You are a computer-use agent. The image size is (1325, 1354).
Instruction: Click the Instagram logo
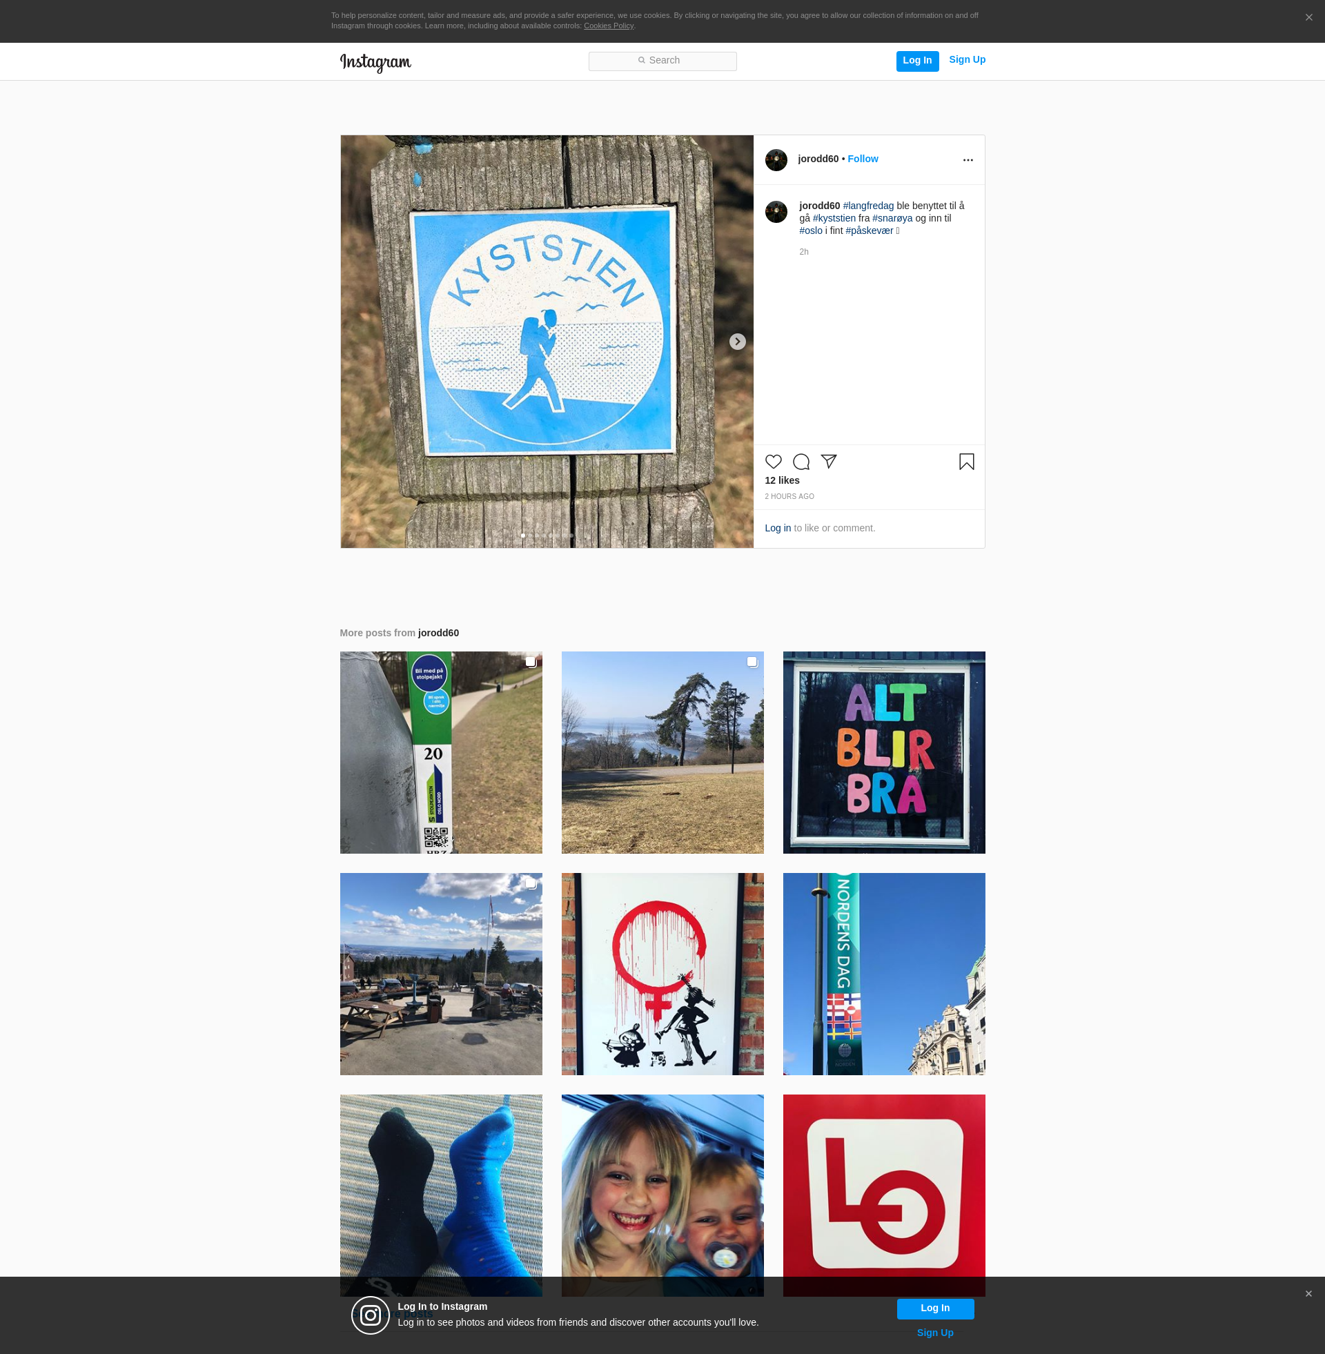pos(375,62)
